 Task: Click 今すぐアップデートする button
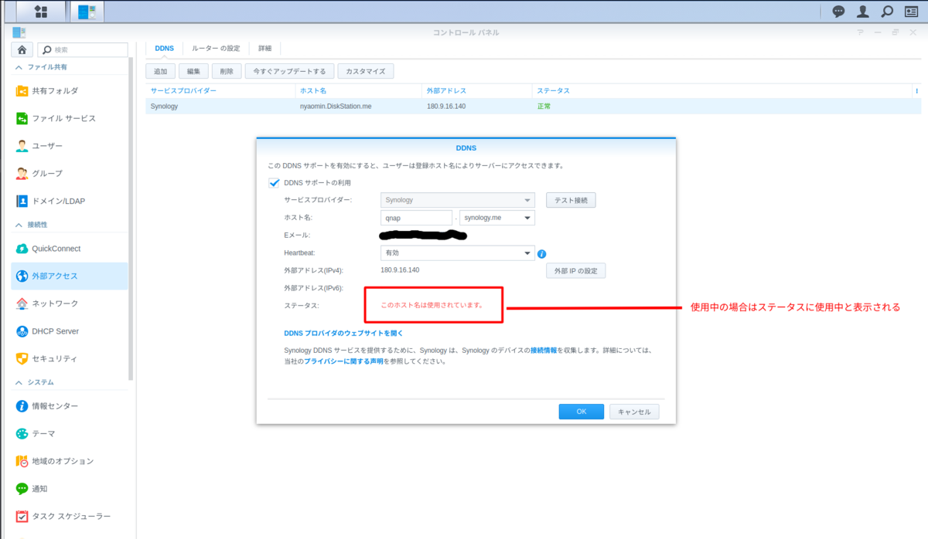(290, 71)
